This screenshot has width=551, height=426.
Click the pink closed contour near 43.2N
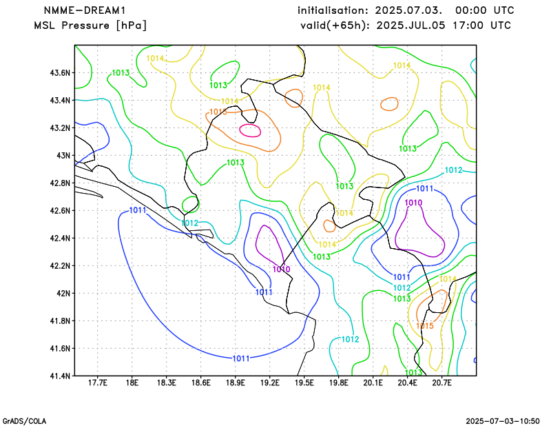click(x=250, y=130)
